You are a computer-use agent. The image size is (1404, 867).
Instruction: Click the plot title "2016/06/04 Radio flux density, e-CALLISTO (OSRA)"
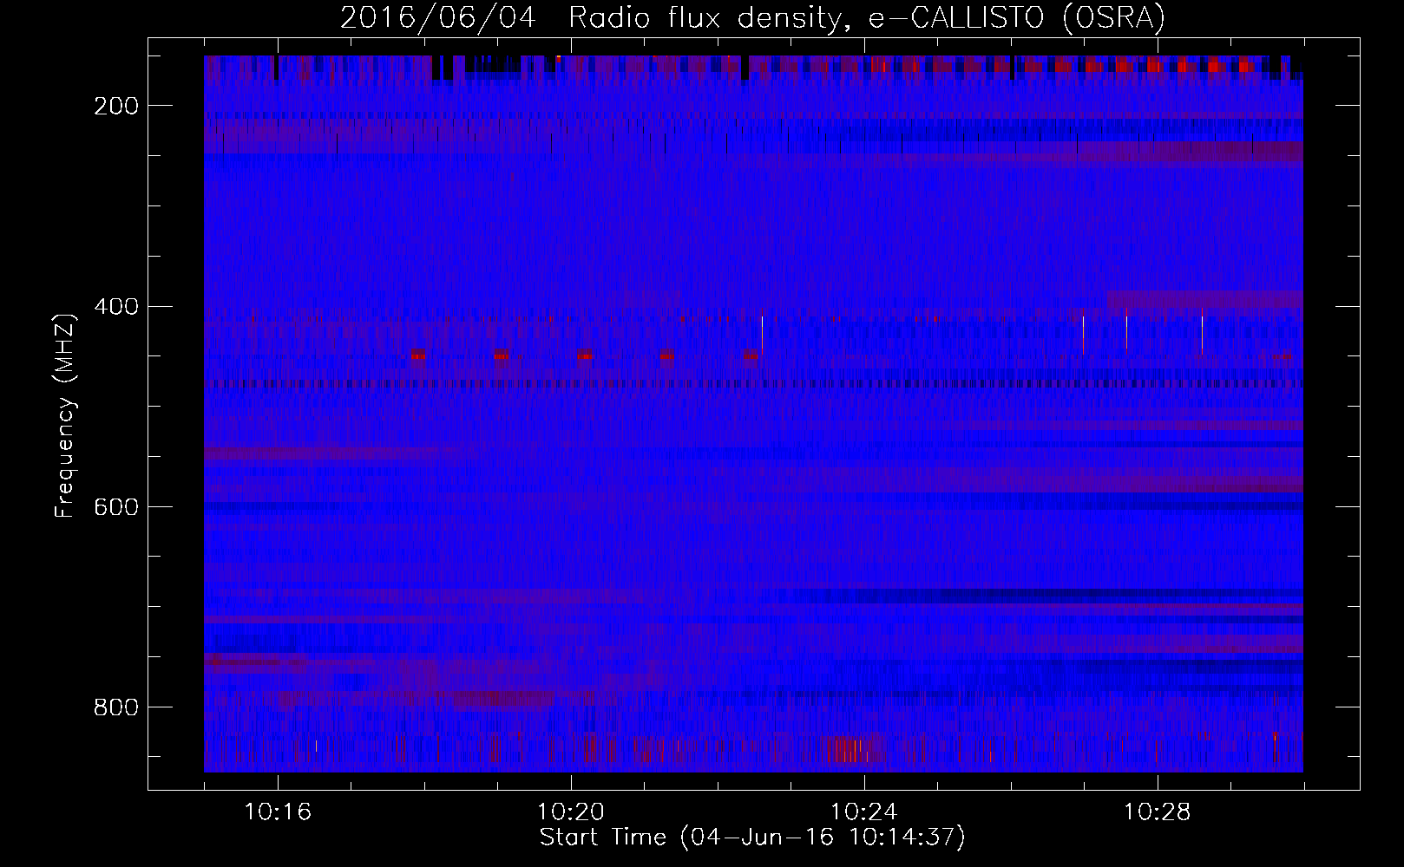[752, 17]
